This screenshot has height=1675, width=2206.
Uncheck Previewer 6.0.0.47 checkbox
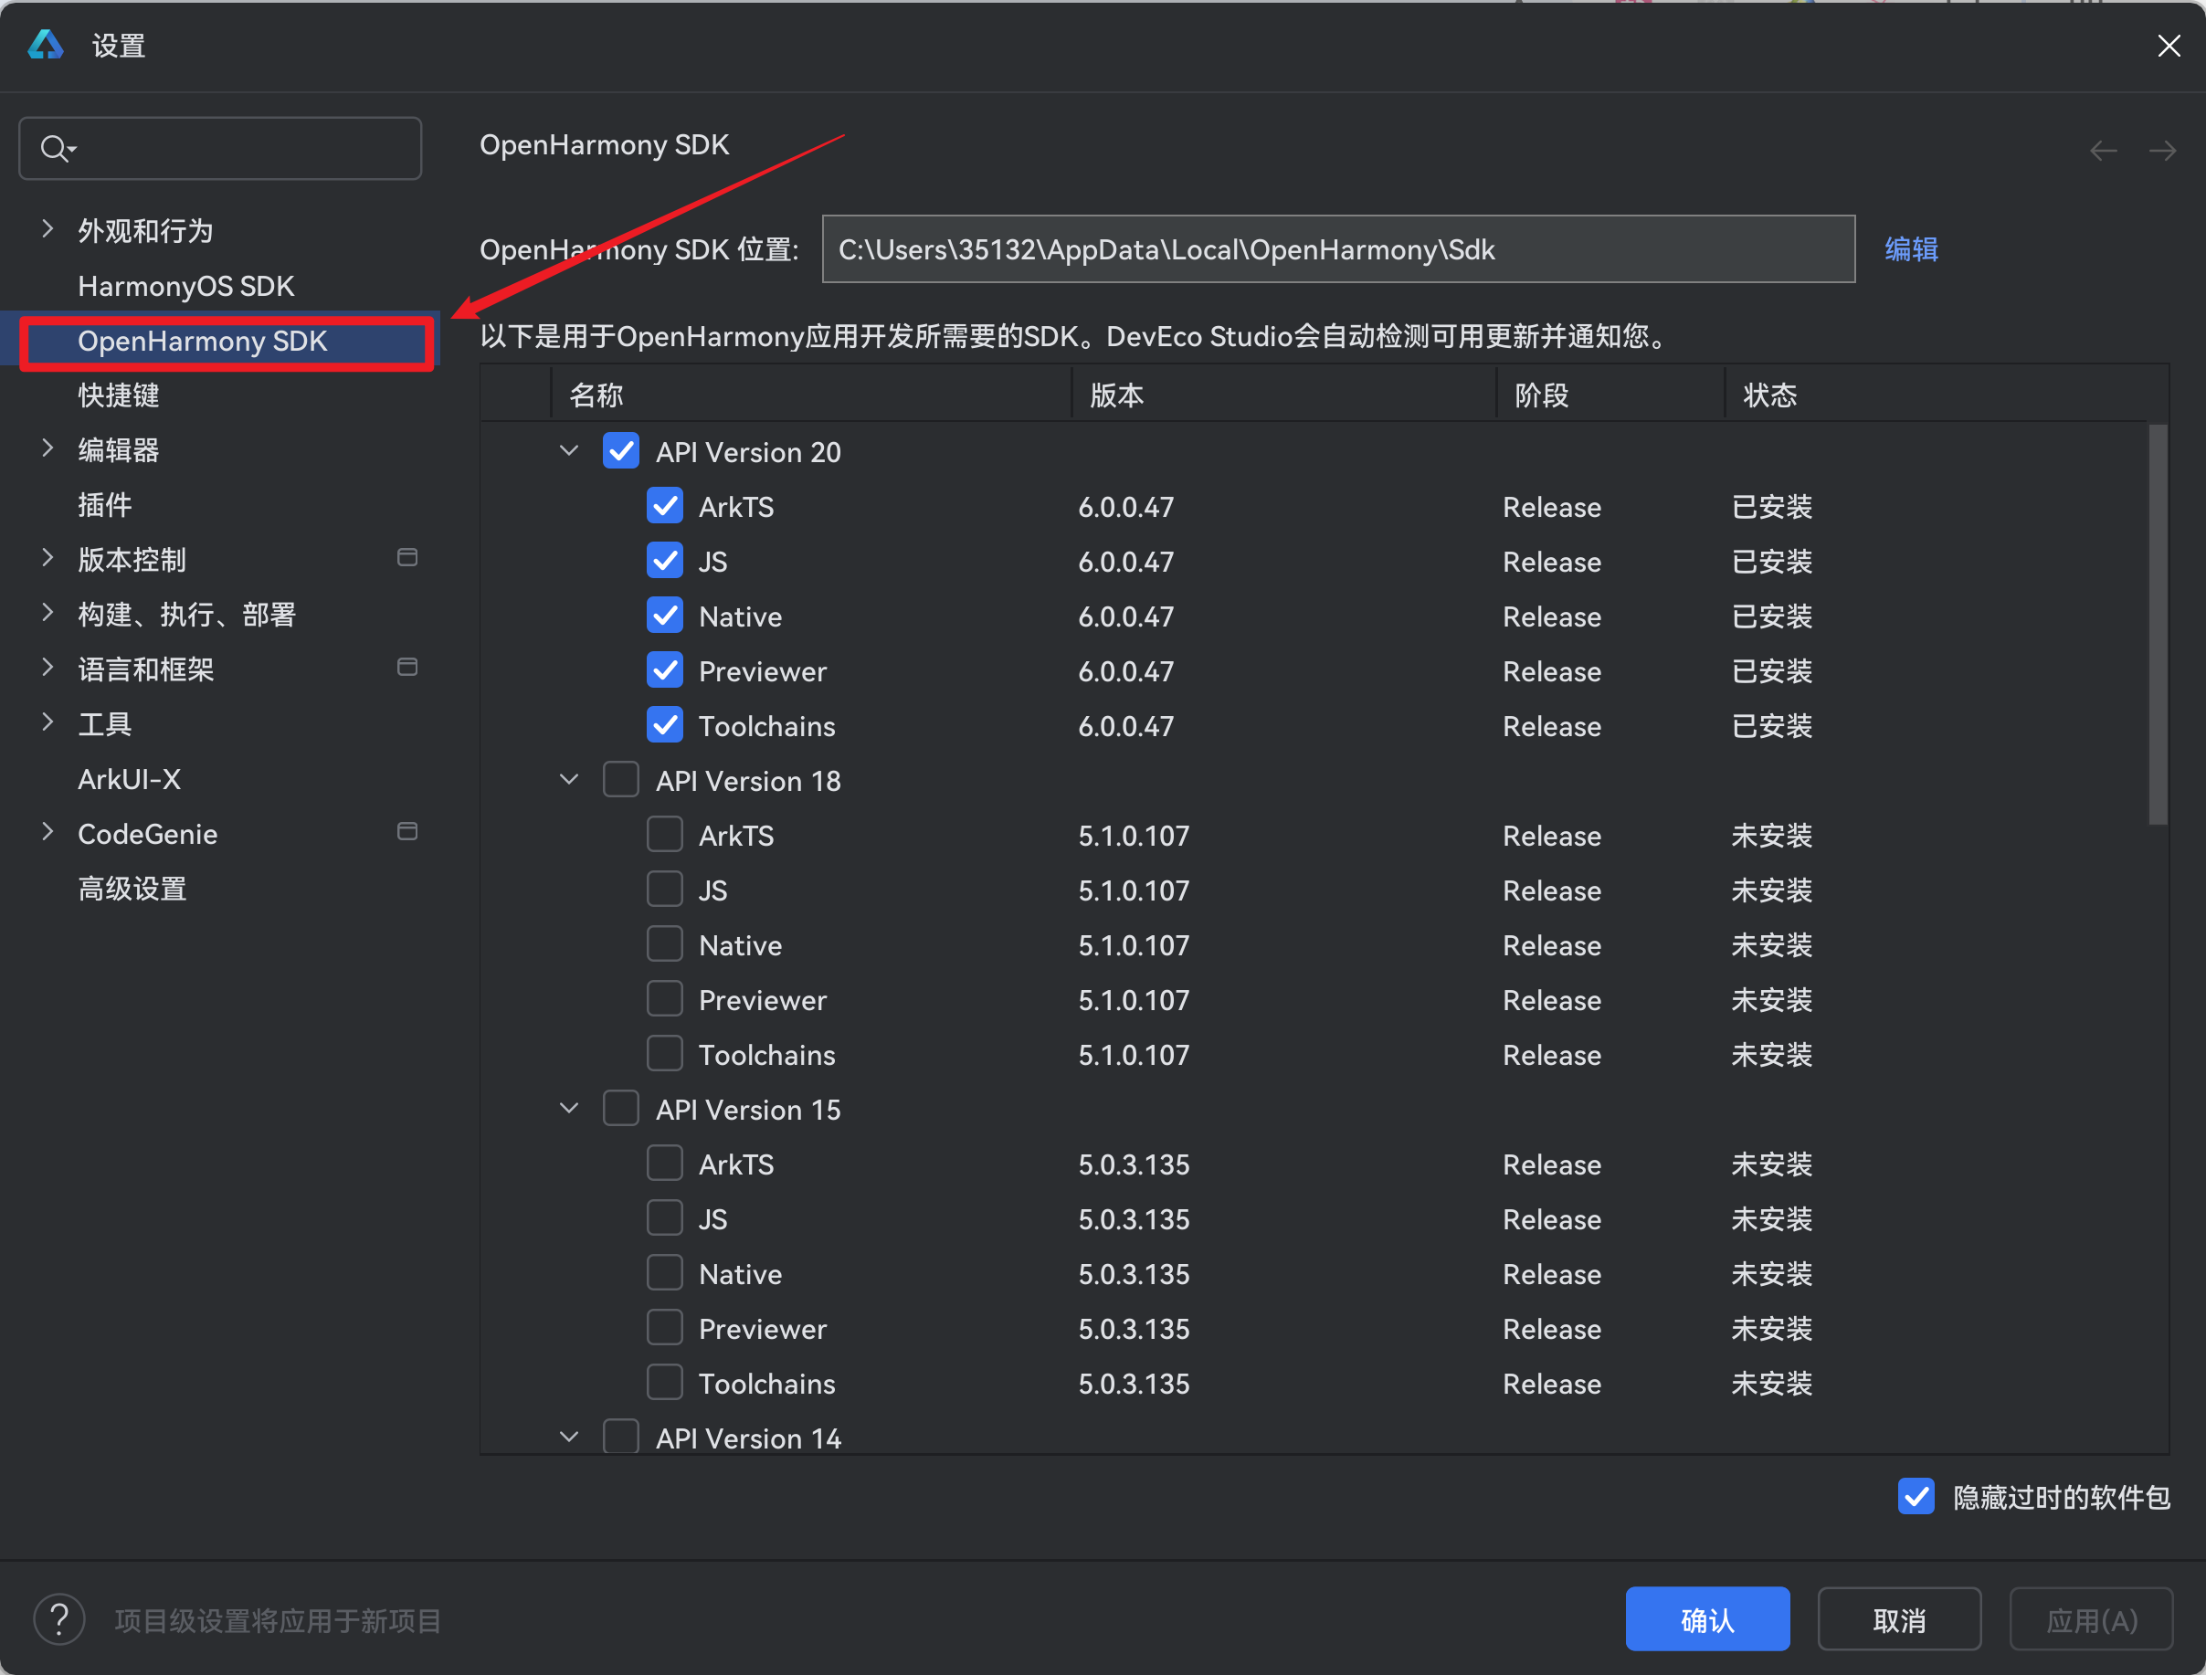665,670
